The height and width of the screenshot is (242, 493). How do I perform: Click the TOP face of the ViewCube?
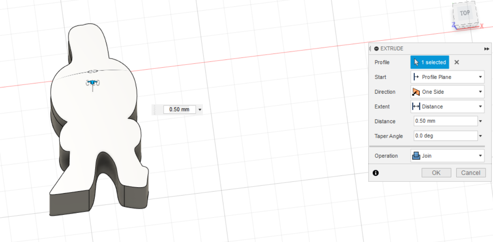point(465,13)
